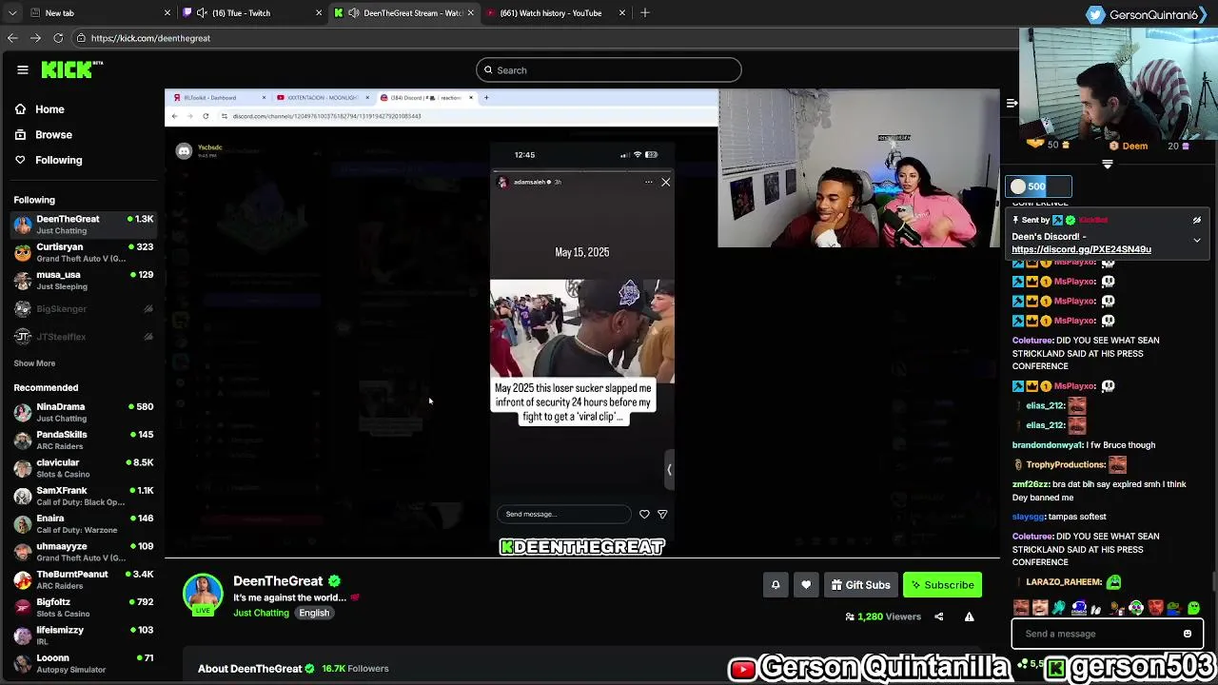Unpin the pinned chat message
The image size is (1218, 685).
click(1197, 220)
